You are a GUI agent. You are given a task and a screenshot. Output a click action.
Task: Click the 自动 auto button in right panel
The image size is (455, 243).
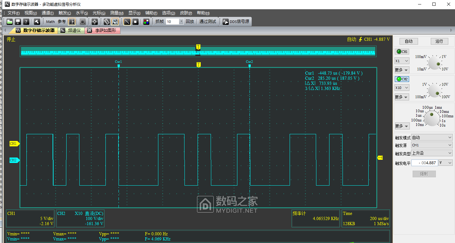(408, 41)
